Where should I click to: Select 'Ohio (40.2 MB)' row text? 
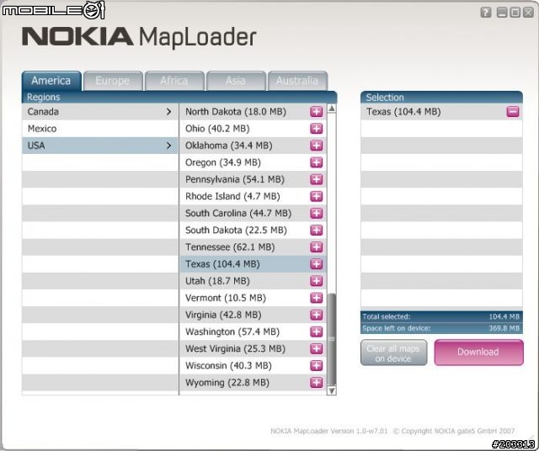coord(217,129)
